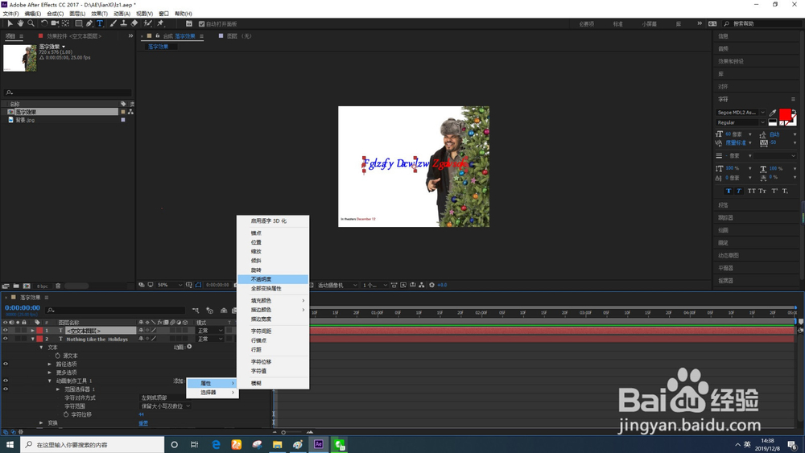Click the eyedropper in Character panel
Image resolution: width=805 pixels, height=453 pixels.
pyautogui.click(x=773, y=113)
